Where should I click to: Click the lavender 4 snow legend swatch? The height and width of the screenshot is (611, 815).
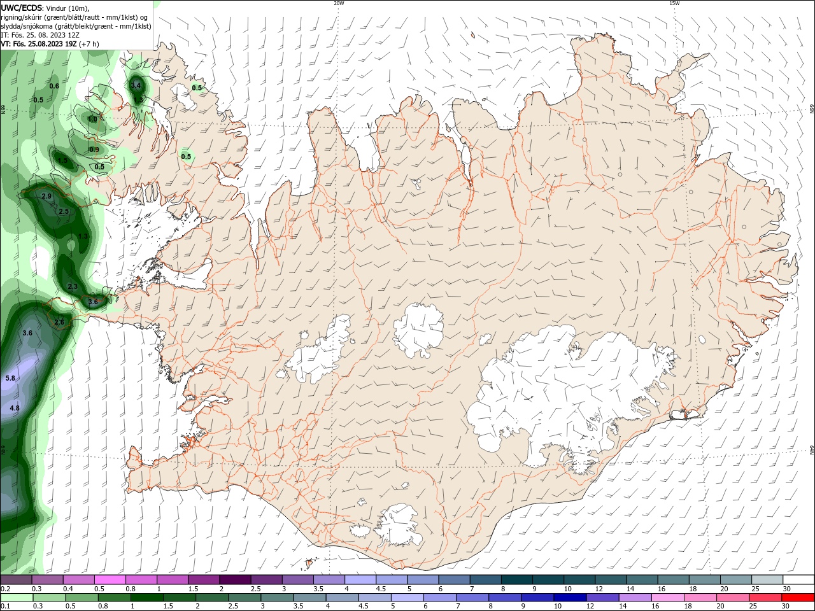click(360, 580)
